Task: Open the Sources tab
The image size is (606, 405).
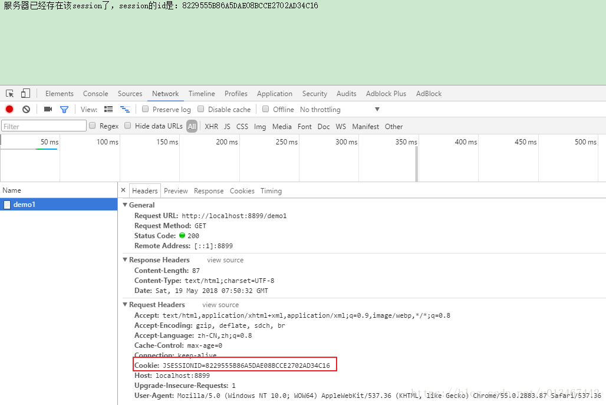Action: (x=130, y=94)
